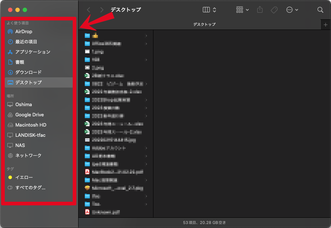Select ネットワーク in the sidebar
The width and height of the screenshot is (331, 228).
(28, 155)
